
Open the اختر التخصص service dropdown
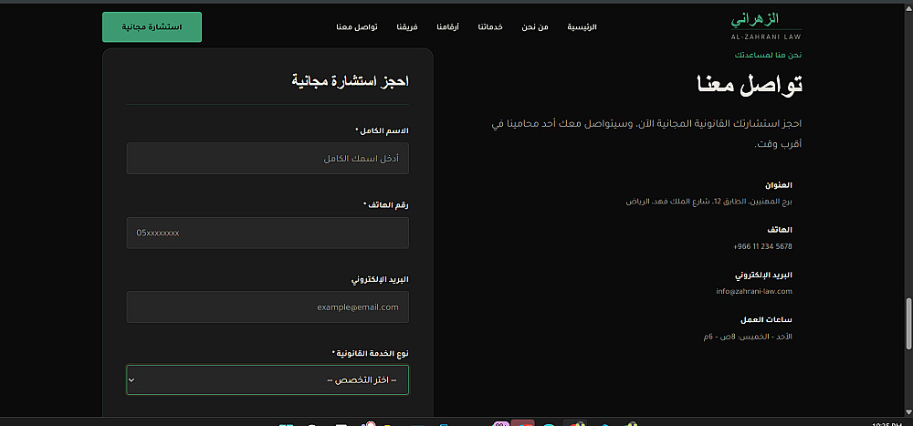(x=268, y=380)
